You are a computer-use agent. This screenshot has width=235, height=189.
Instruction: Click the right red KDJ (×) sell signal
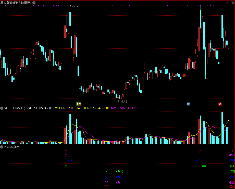pyautogui.click(x=201, y=151)
